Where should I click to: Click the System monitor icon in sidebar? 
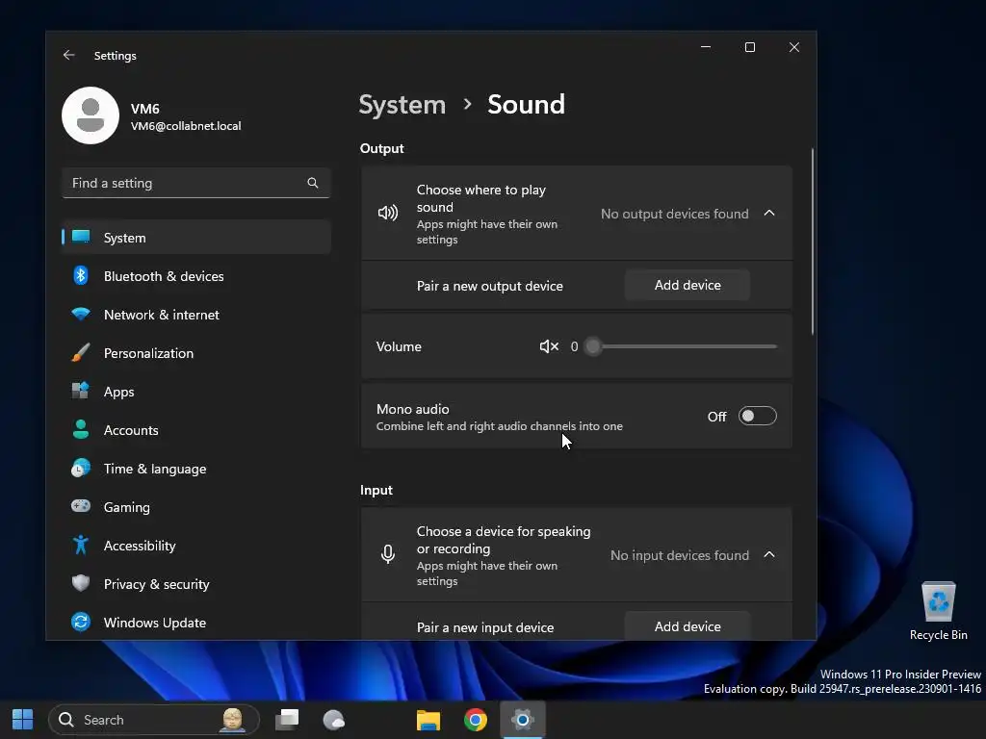81,237
